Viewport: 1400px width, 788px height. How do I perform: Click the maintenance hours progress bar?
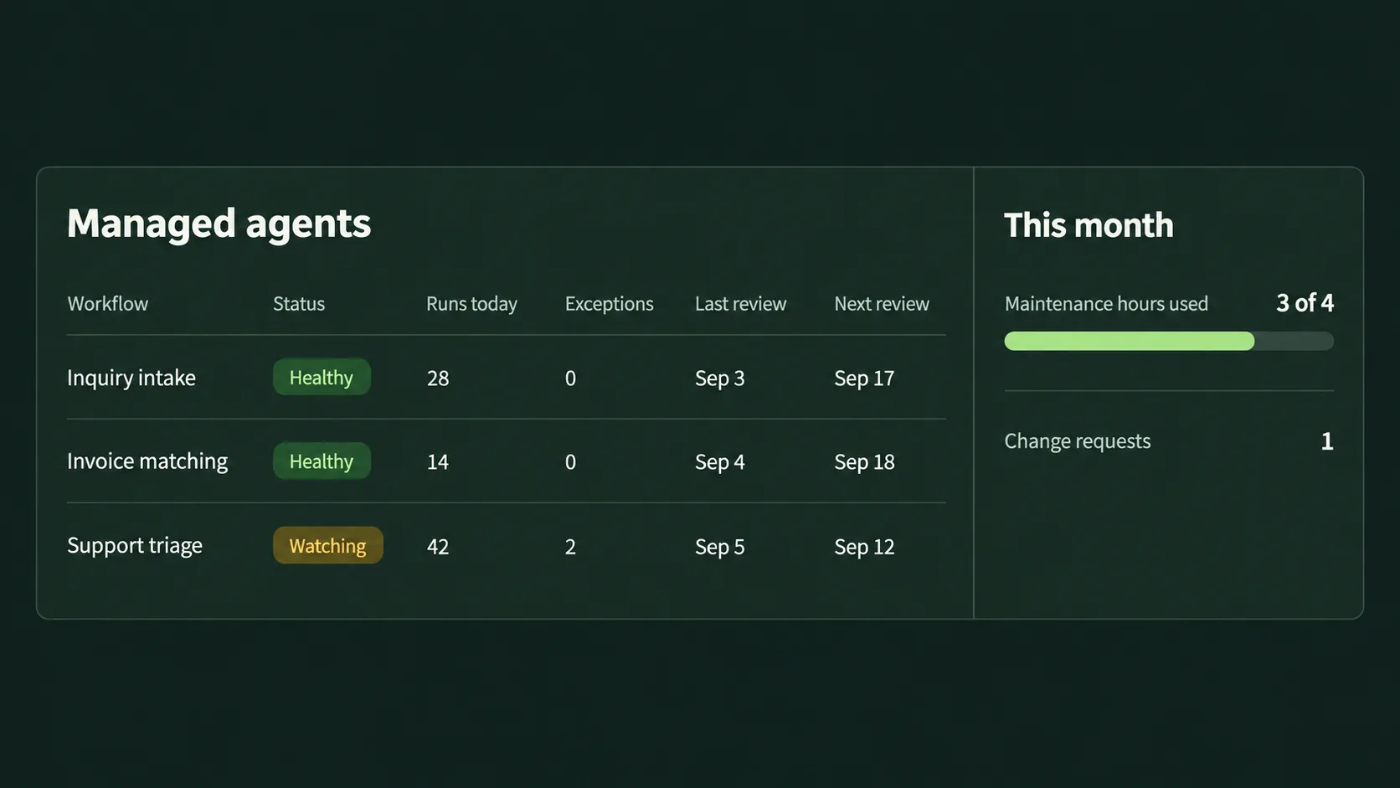coord(1169,341)
